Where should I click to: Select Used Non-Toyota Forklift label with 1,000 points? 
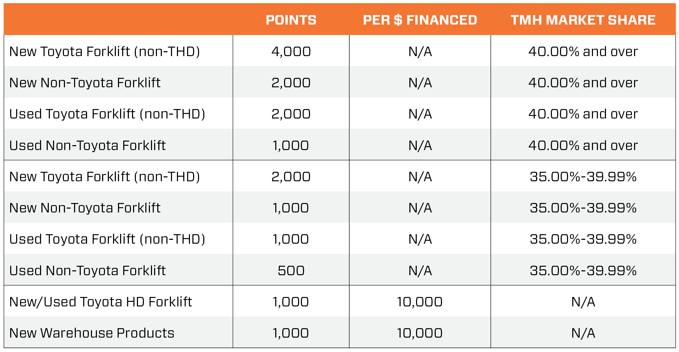(x=88, y=145)
